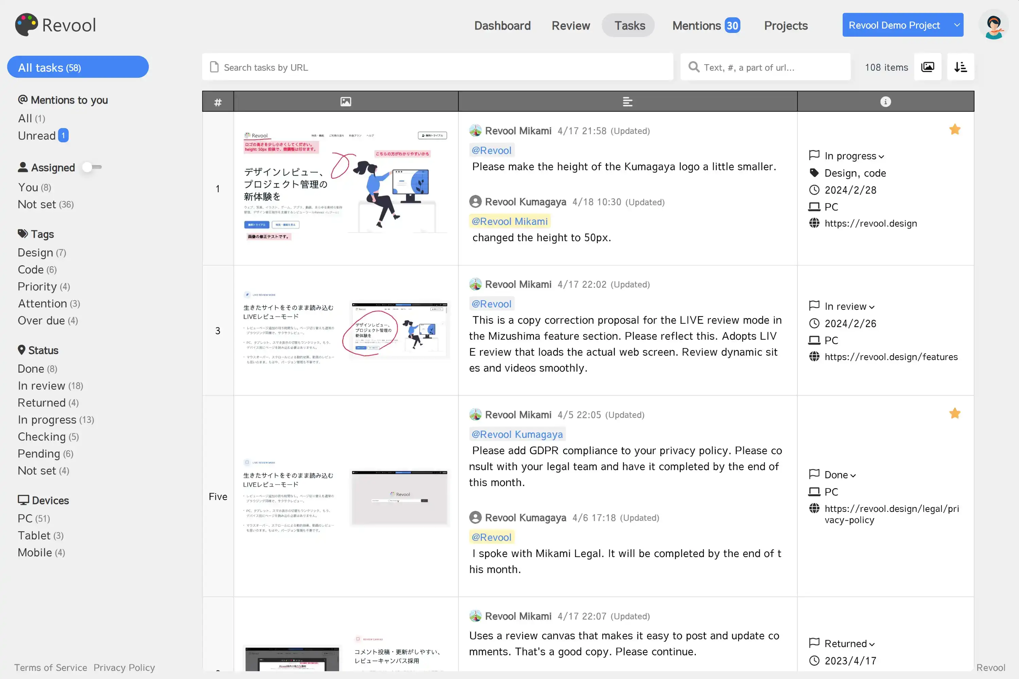Filter mentions by Unread
This screenshot has height=679, width=1019.
tap(43, 136)
